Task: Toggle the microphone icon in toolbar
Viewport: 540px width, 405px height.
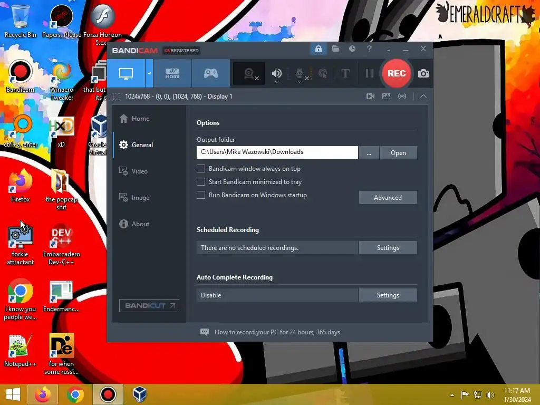Action: point(300,73)
